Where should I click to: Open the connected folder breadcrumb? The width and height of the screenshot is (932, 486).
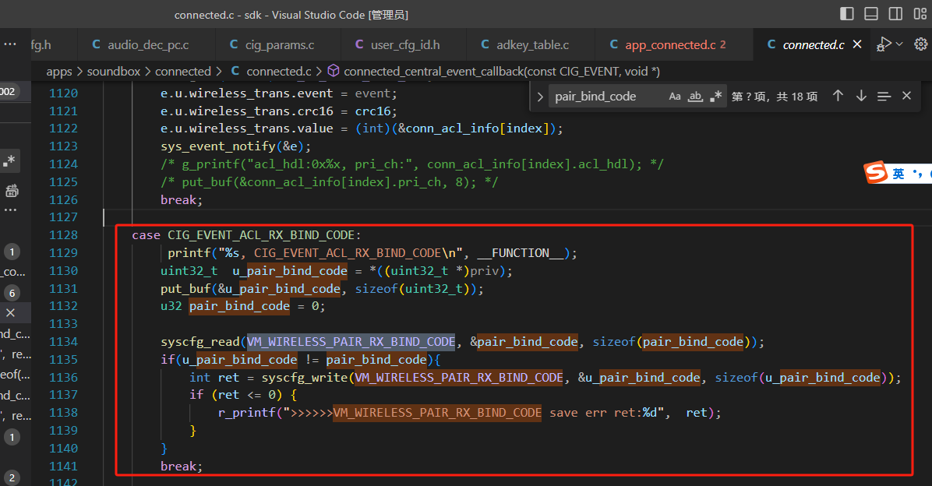(183, 72)
